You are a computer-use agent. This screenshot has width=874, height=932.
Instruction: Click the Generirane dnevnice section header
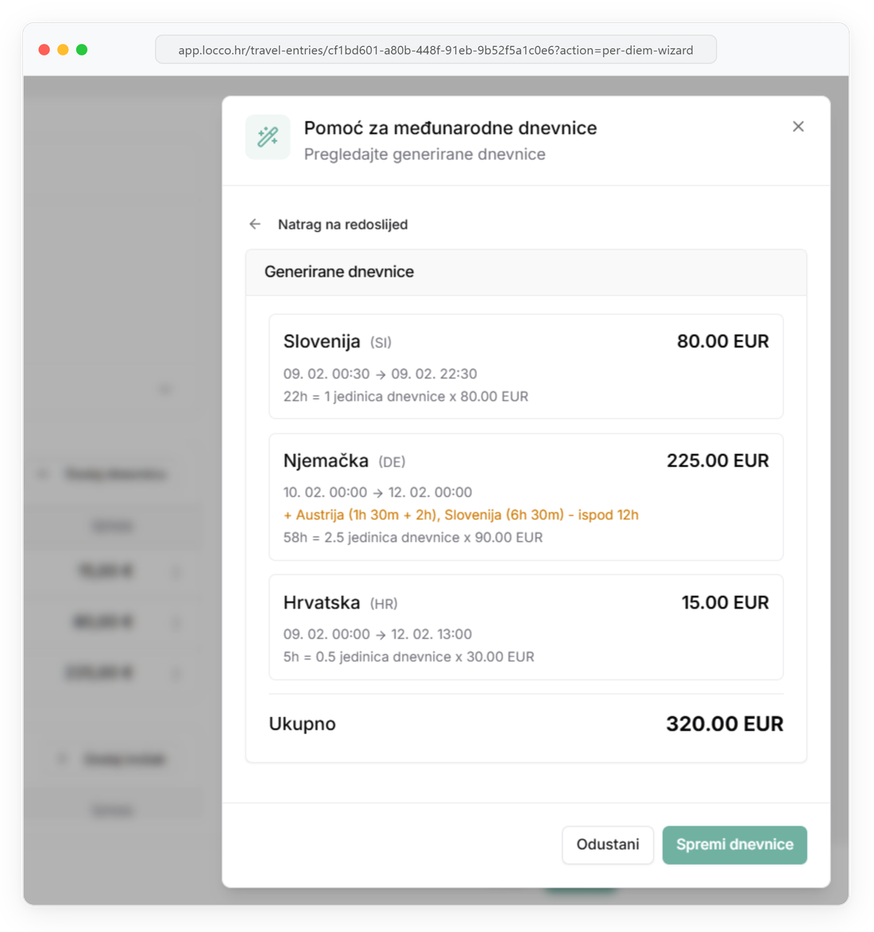[x=339, y=272]
